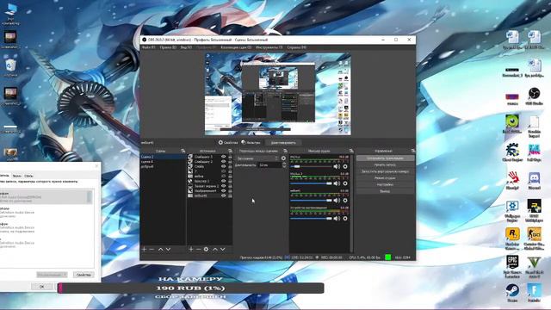The width and height of the screenshot is (551, 310).
Task: Click the Фильтры button under the preview
Action: coord(251,143)
